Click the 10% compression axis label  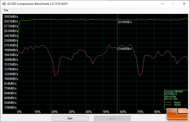pos(38,112)
